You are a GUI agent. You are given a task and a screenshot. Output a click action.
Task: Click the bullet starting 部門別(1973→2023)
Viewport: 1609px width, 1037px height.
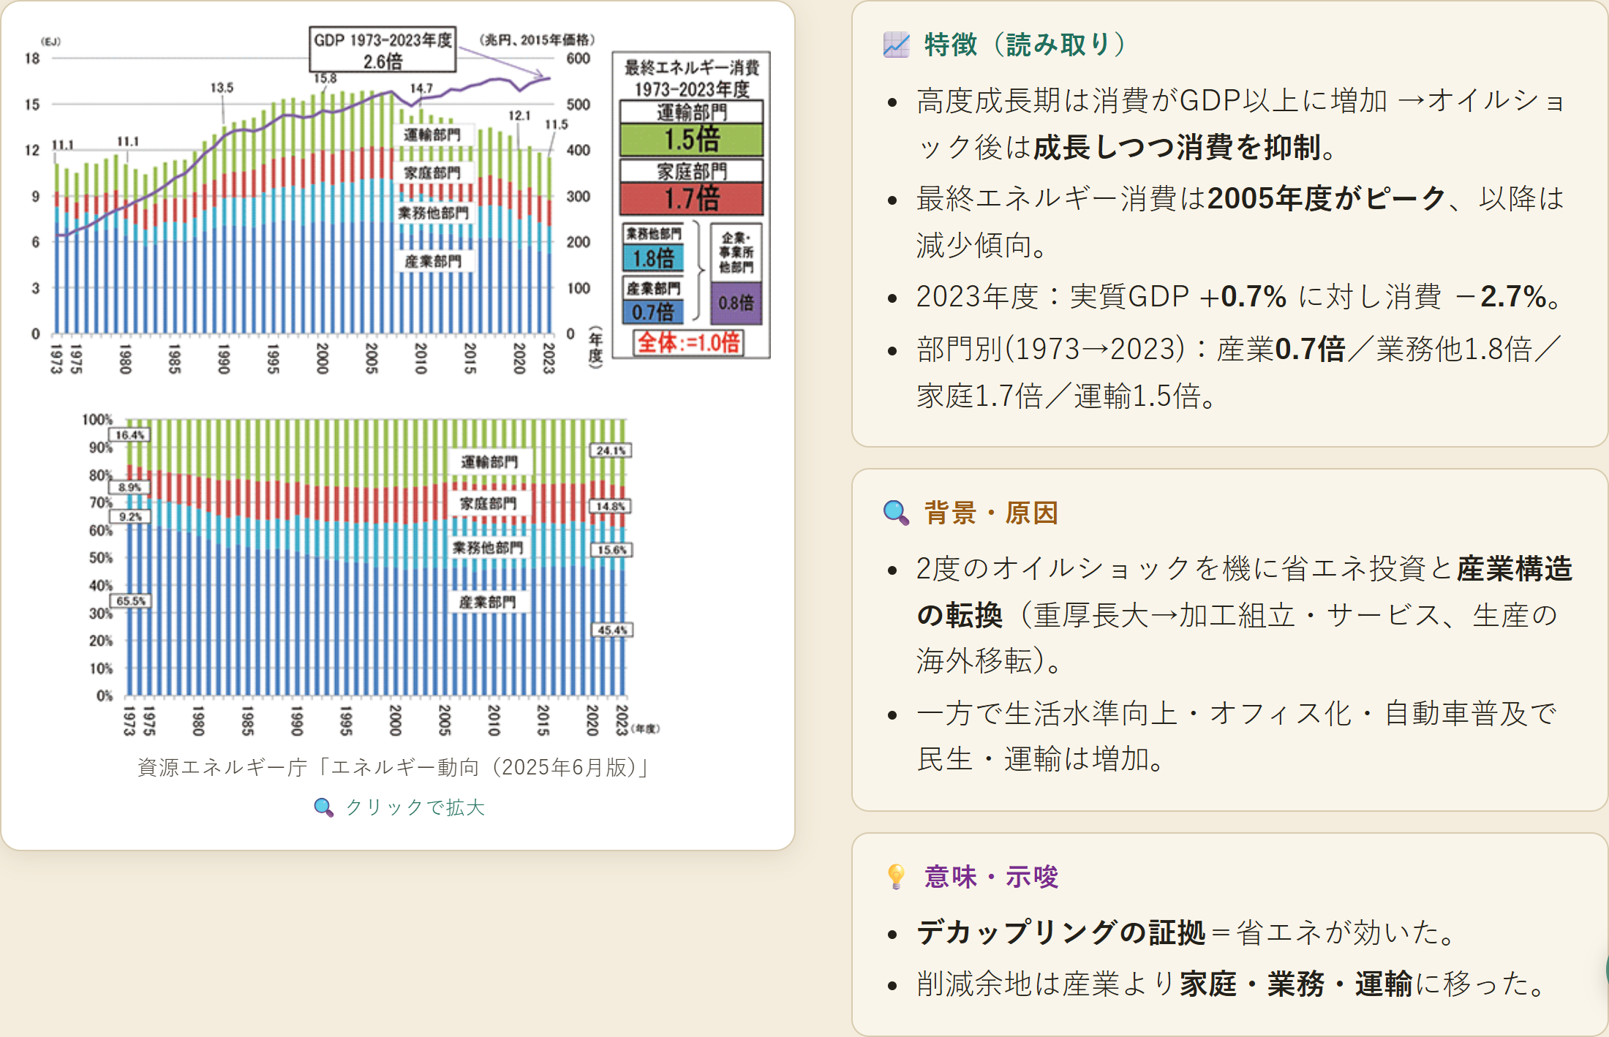click(1240, 372)
